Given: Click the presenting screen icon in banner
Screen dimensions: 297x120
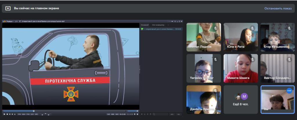Looking at the screenshot, I should (x=8, y=8).
